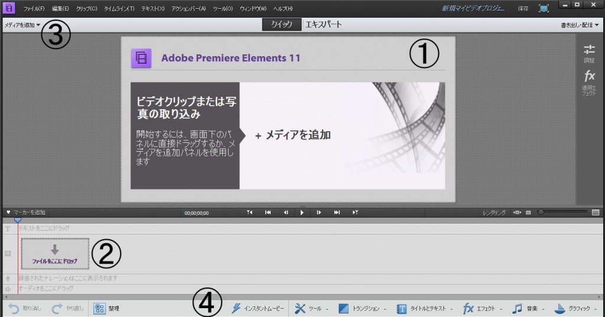The image size is (605, 317).
Task: Click the + メディアを追加 link
Action: 293,135
